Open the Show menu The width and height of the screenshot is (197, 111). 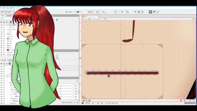8,8
